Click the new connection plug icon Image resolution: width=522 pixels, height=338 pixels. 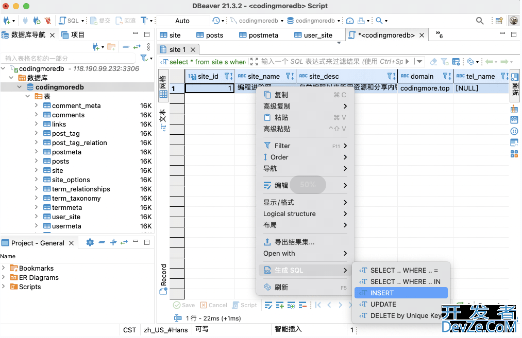click(7, 21)
